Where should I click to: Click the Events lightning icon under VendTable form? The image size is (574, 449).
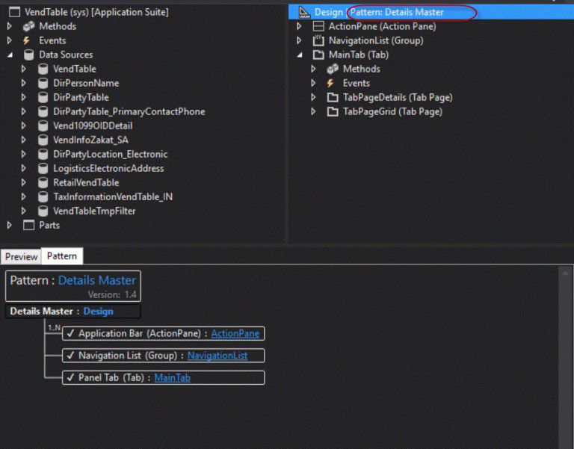26,40
